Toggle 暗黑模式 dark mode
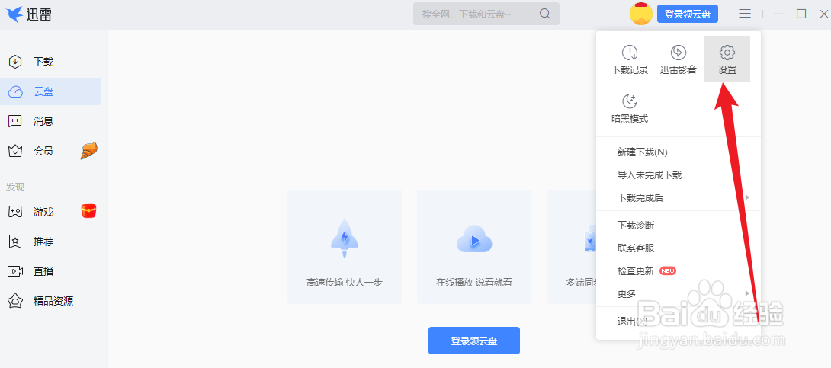Screen dimensions: 831x368 tap(630, 108)
